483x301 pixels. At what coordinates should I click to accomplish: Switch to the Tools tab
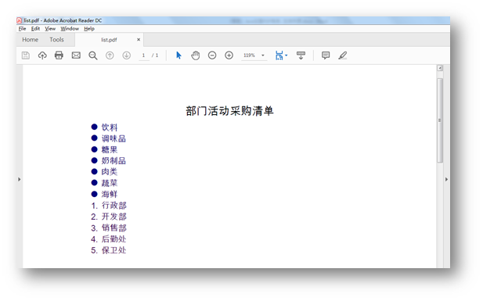(56, 40)
